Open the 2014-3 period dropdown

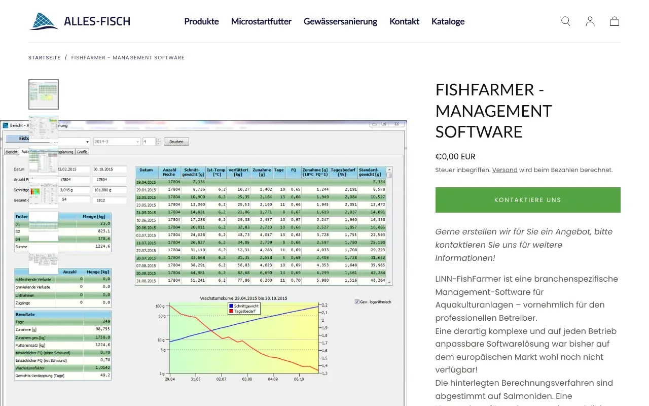click(137, 142)
